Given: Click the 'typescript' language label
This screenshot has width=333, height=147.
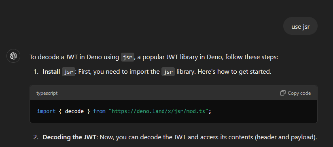Looking at the screenshot, I should point(47,93).
